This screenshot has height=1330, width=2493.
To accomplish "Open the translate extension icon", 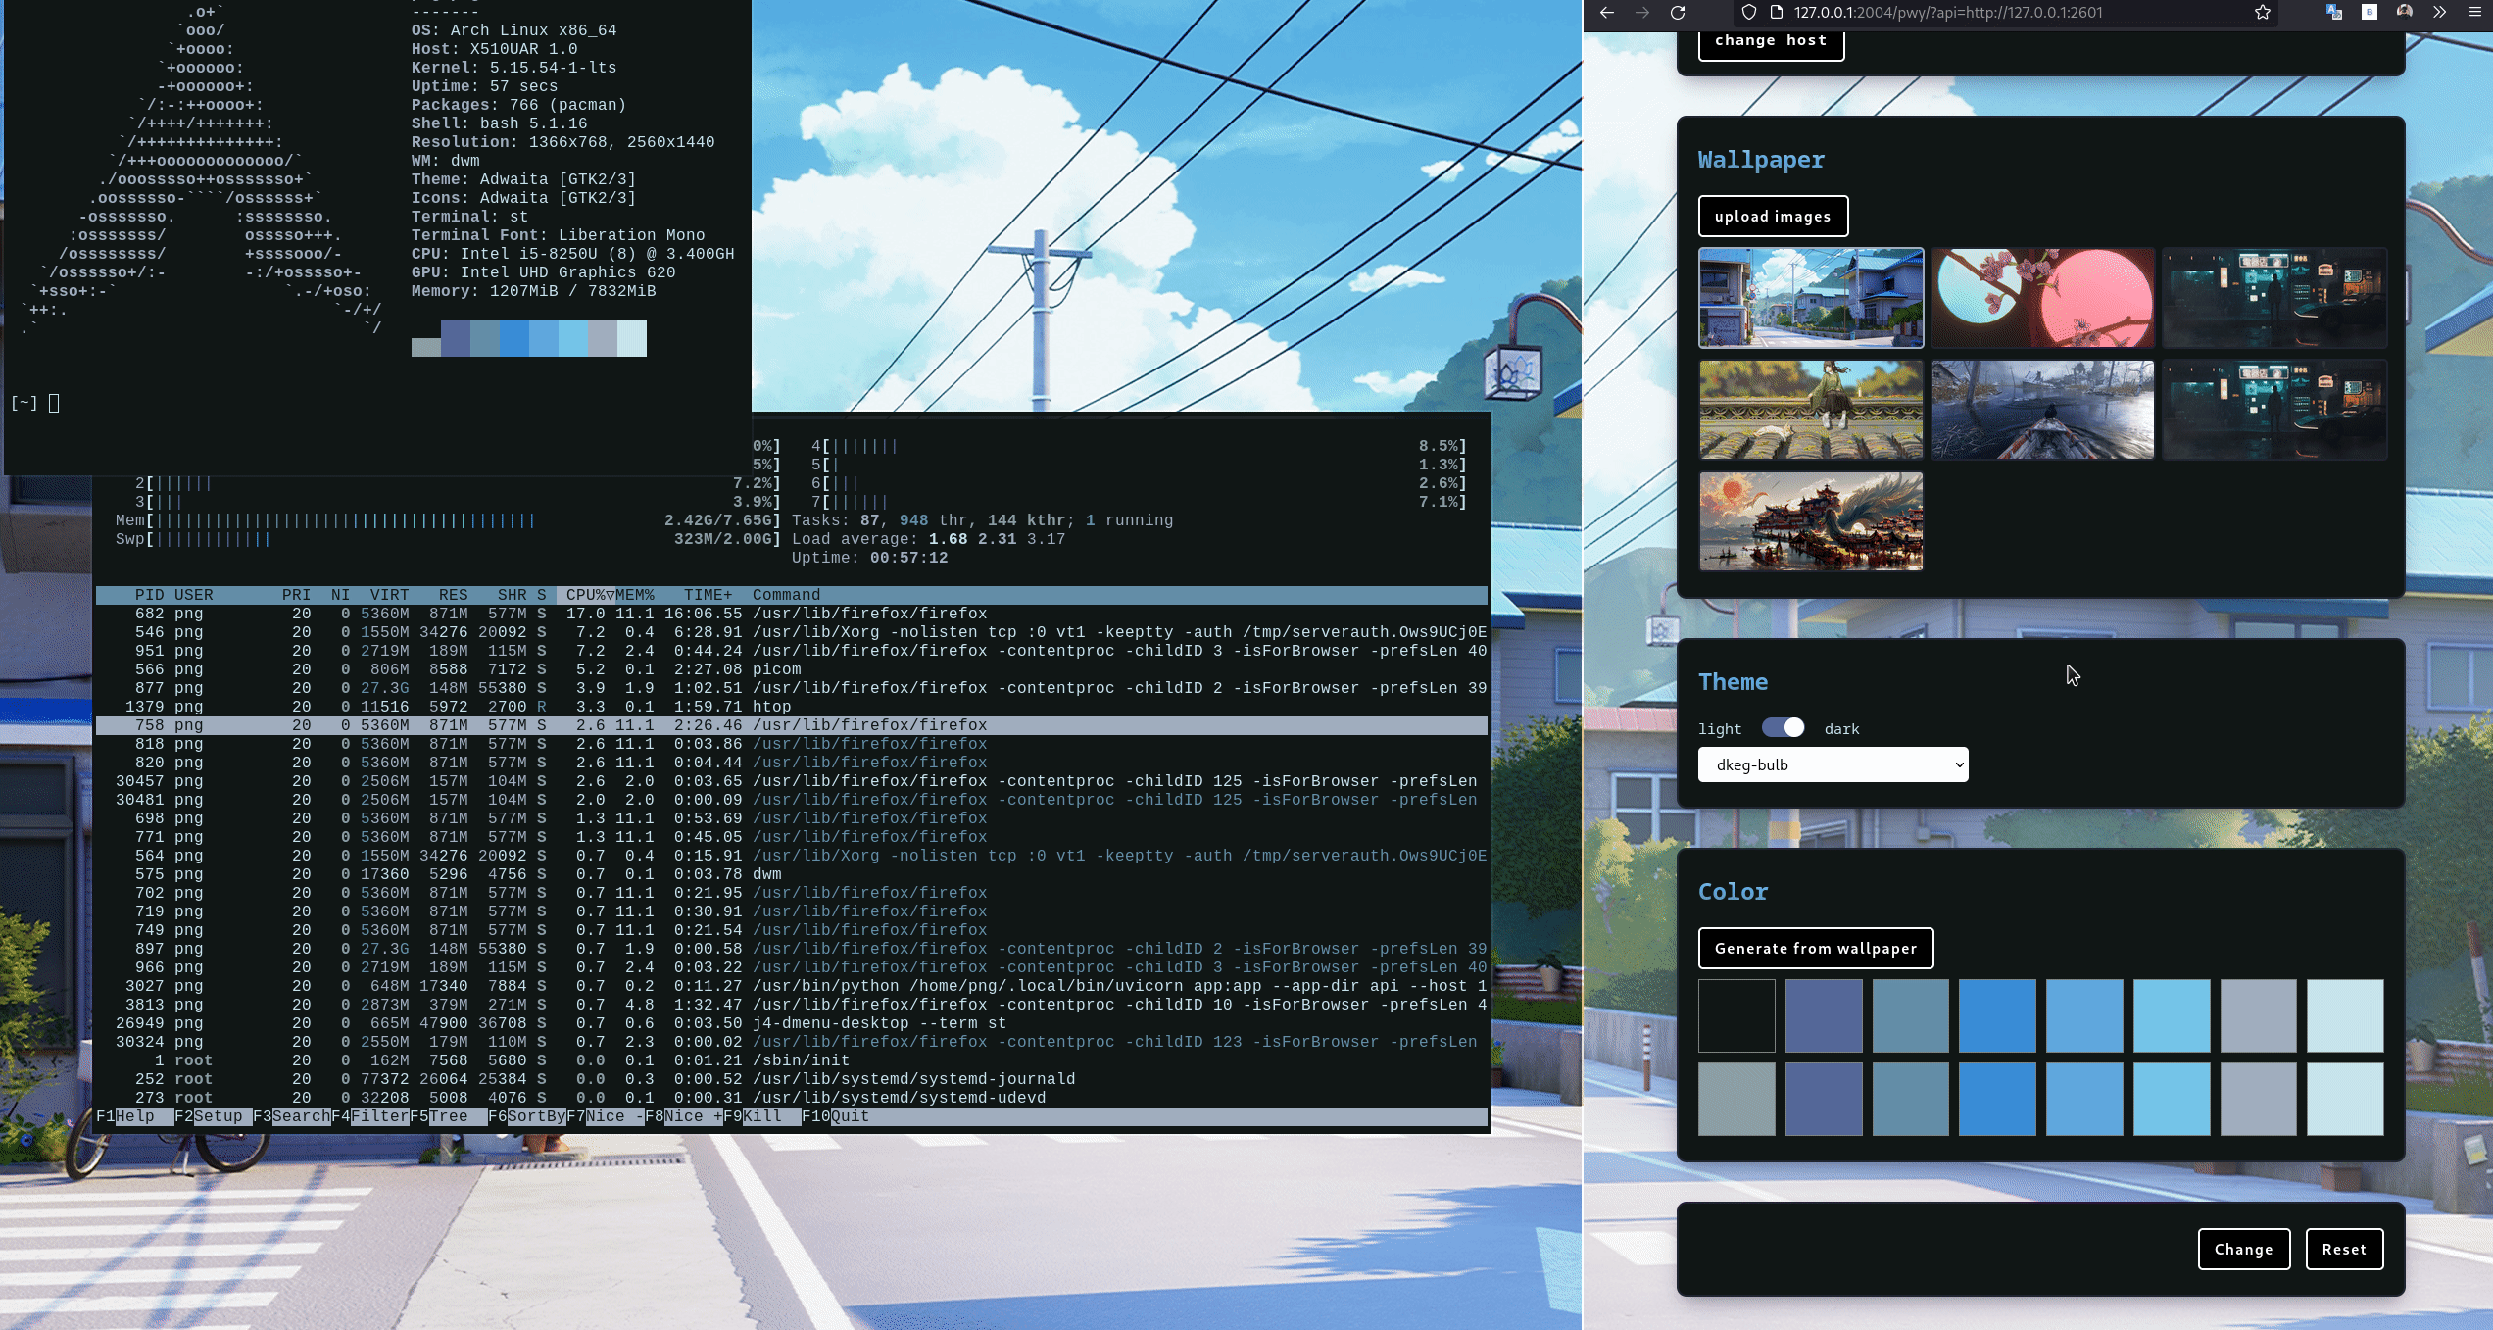I will click(x=2332, y=14).
